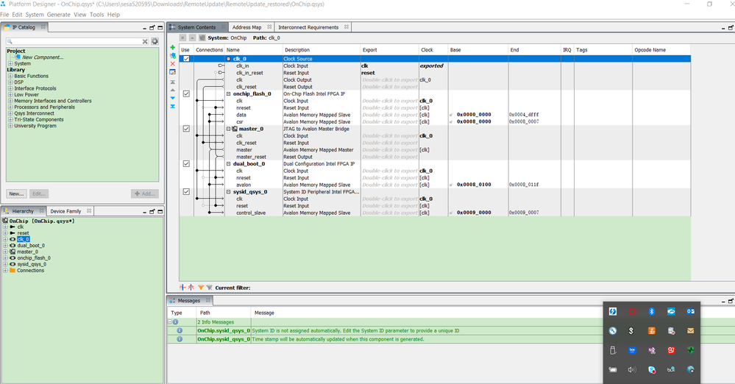Click the volume speaker tray icon
735x384 pixels.
(632, 369)
